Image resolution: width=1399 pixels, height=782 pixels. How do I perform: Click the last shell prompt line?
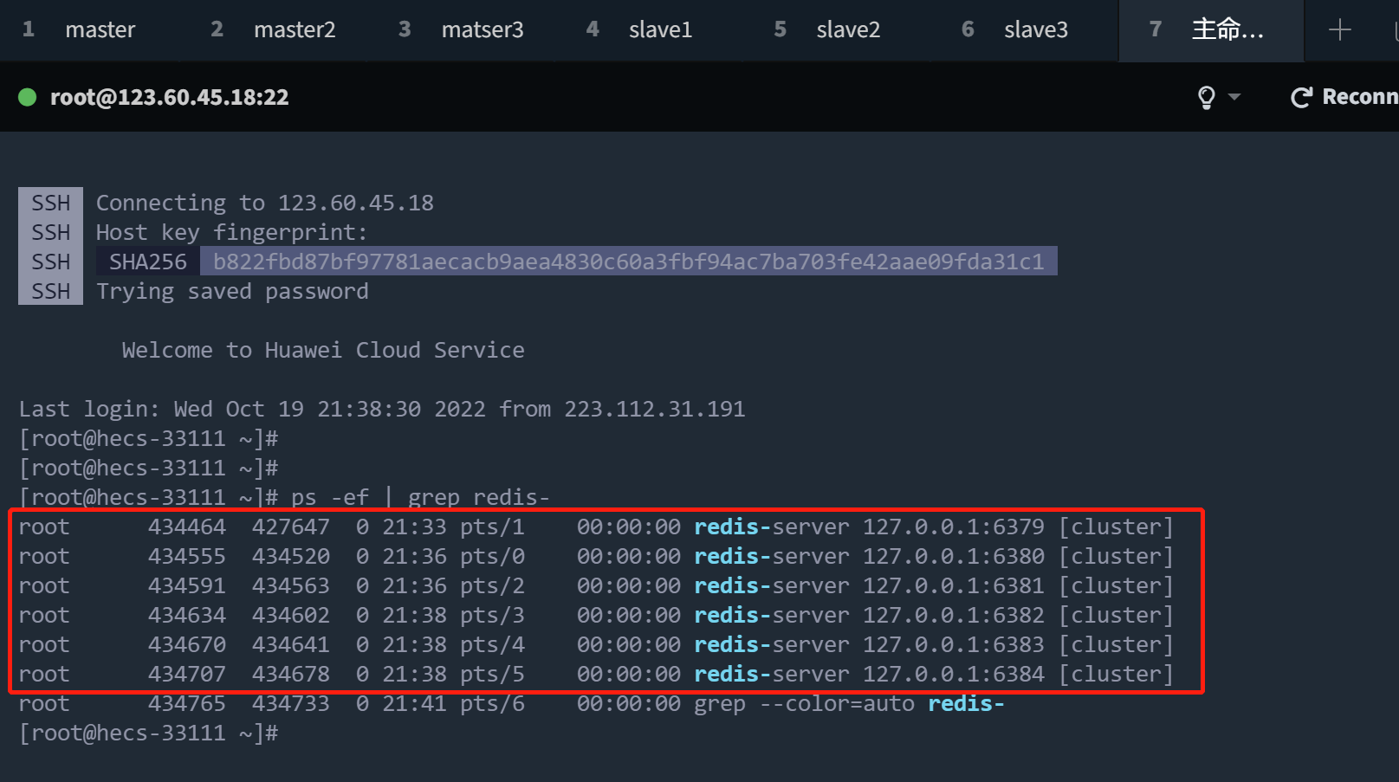pos(148,733)
